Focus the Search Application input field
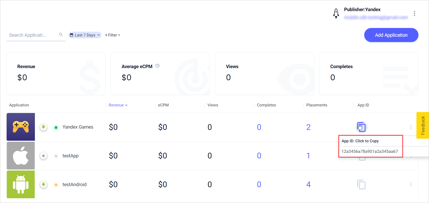 coord(32,35)
